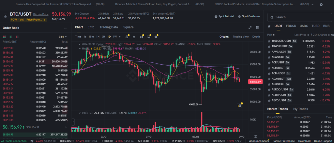Expand more time intervals dropdown after 1W
The image size is (334, 143).
pos(120,37)
